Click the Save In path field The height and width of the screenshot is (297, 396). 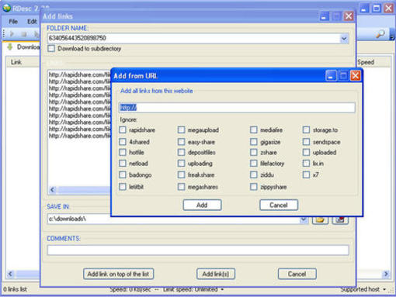tap(173, 219)
